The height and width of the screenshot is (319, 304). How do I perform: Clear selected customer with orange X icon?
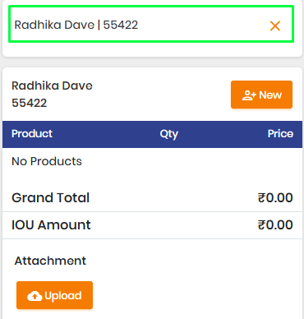tap(275, 25)
